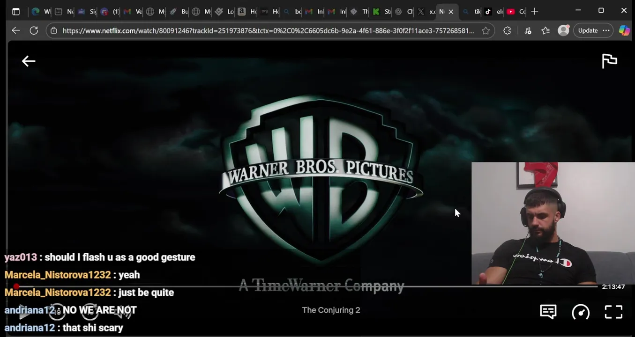Close the active Netflix tab
Viewport: 635px width, 337px height.
tap(451, 12)
